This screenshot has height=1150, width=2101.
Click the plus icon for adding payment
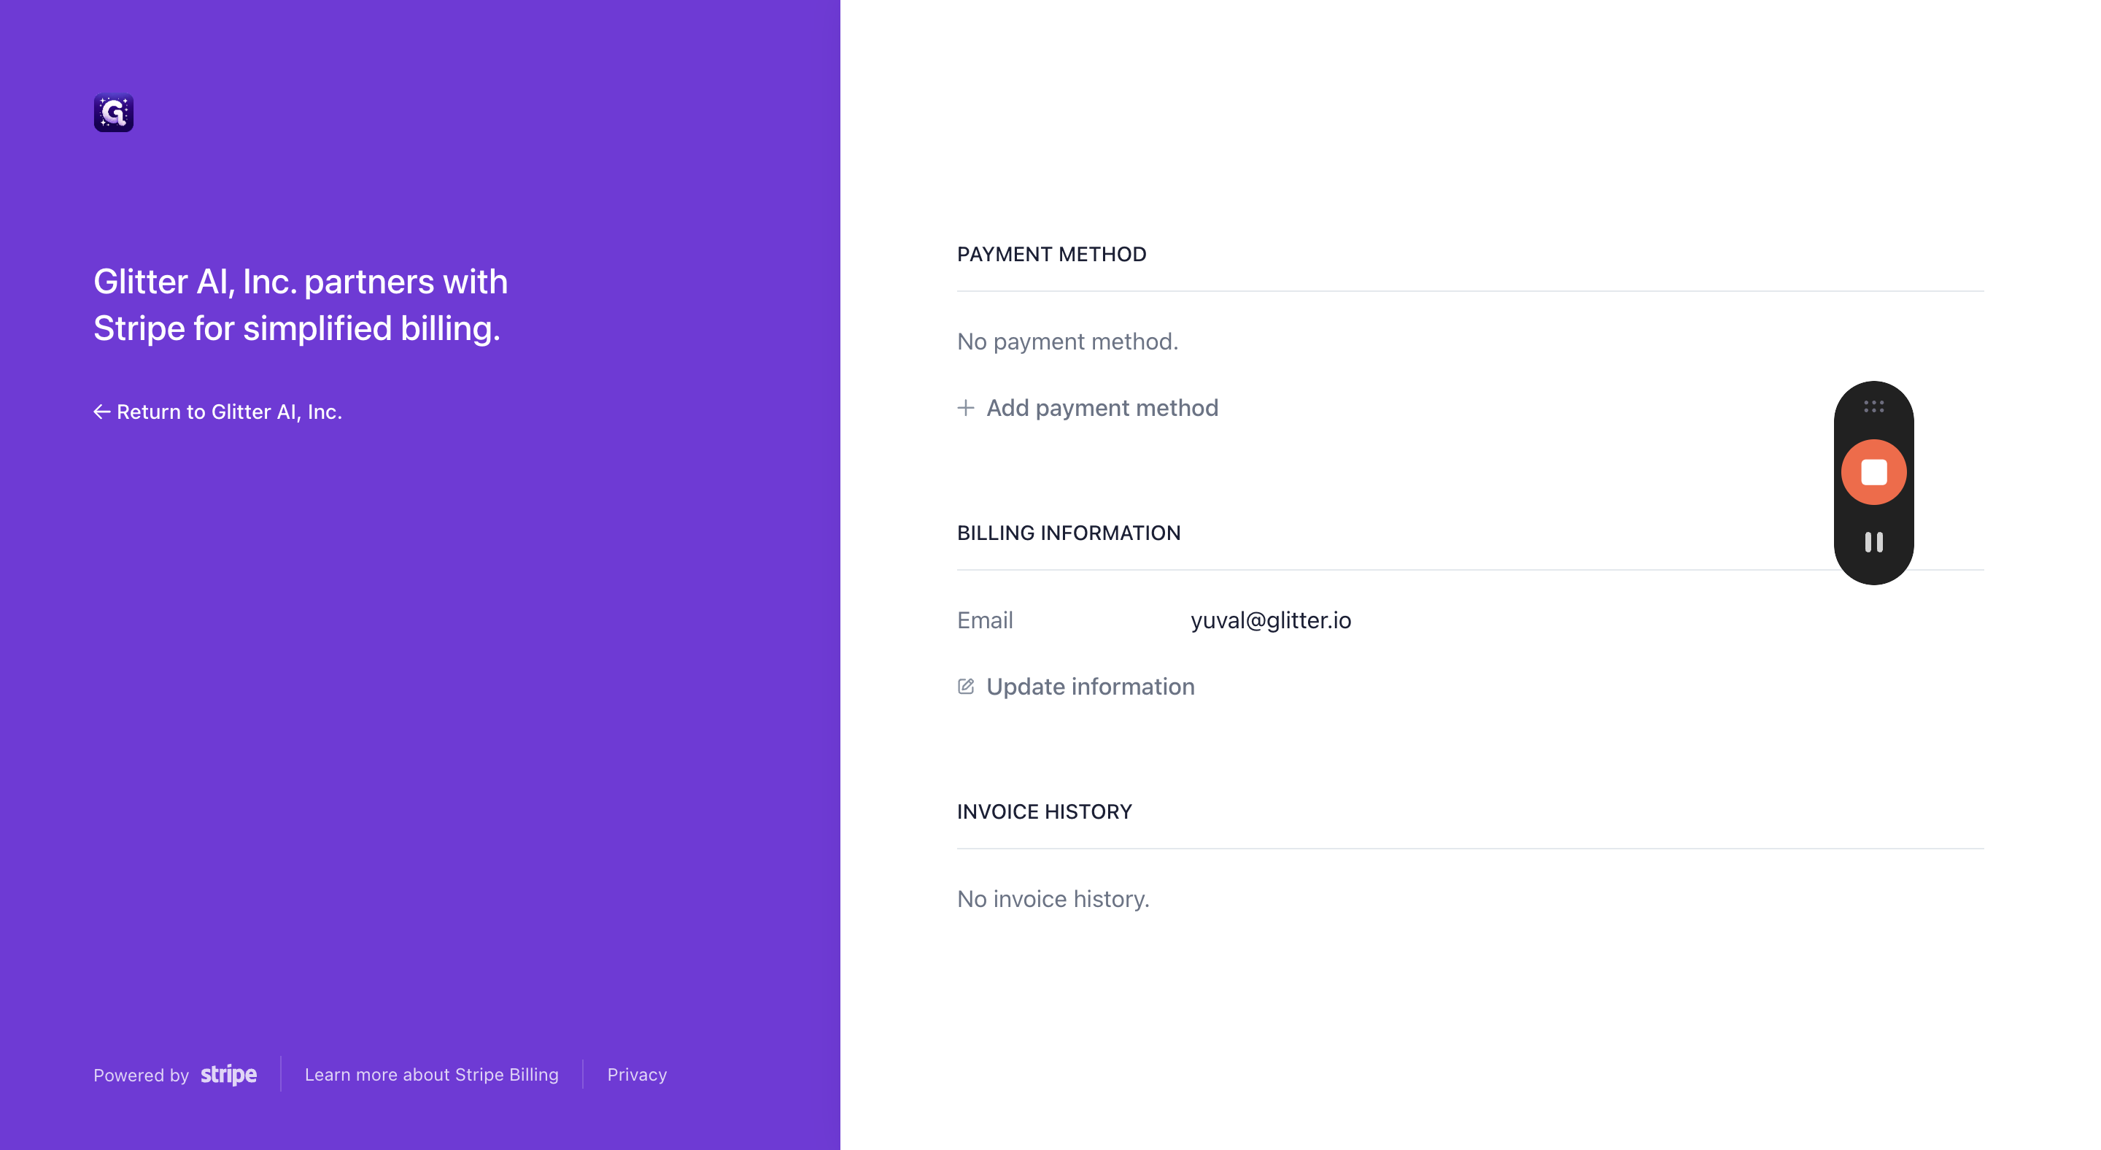[x=966, y=408]
